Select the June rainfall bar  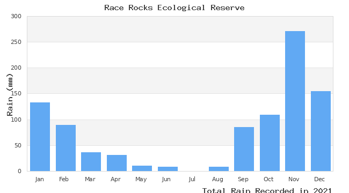coord(168,169)
